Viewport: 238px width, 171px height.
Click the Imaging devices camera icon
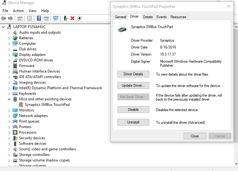pos(15,82)
